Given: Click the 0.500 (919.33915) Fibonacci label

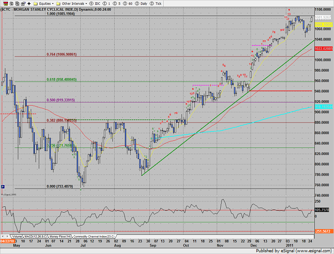Looking at the screenshot, I should [61, 100].
